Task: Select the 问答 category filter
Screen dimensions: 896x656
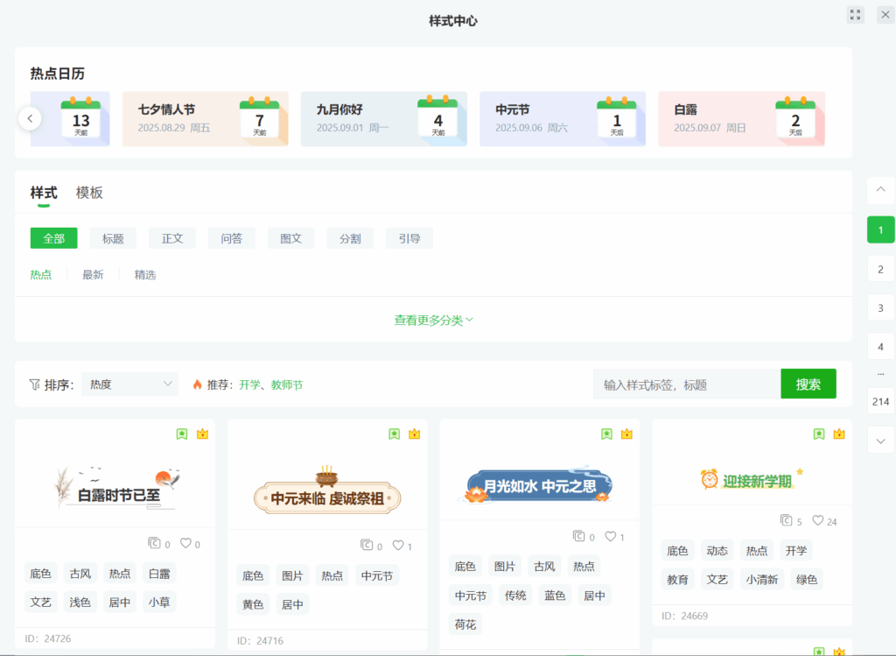Action: (x=231, y=238)
